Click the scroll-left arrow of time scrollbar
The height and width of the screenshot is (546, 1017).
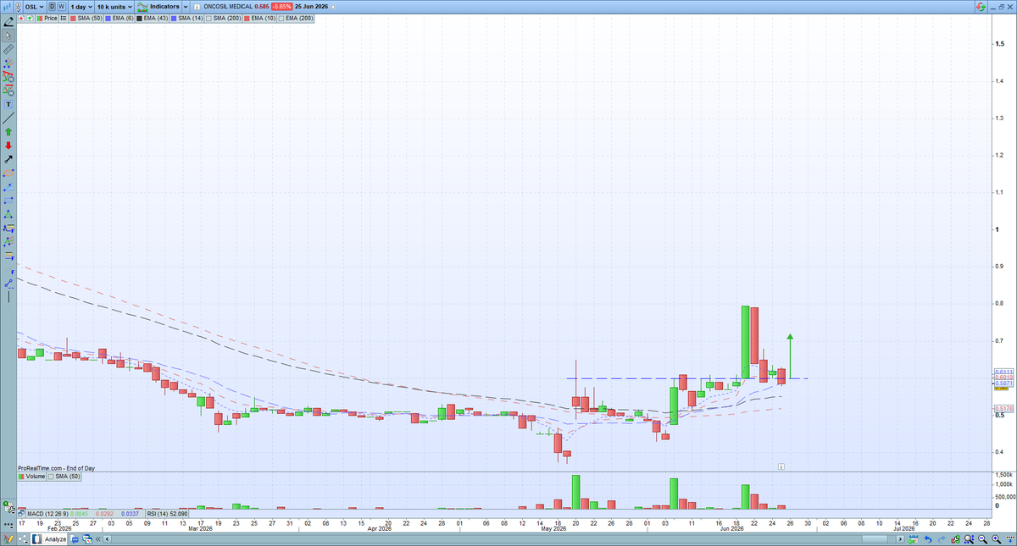pos(107,539)
